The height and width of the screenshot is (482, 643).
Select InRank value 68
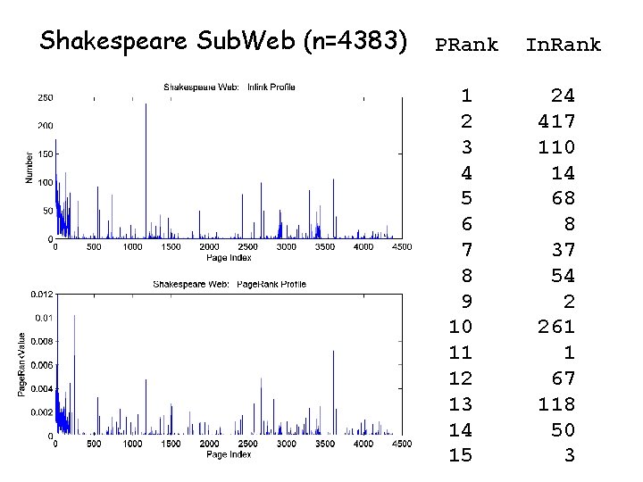[x=563, y=198]
